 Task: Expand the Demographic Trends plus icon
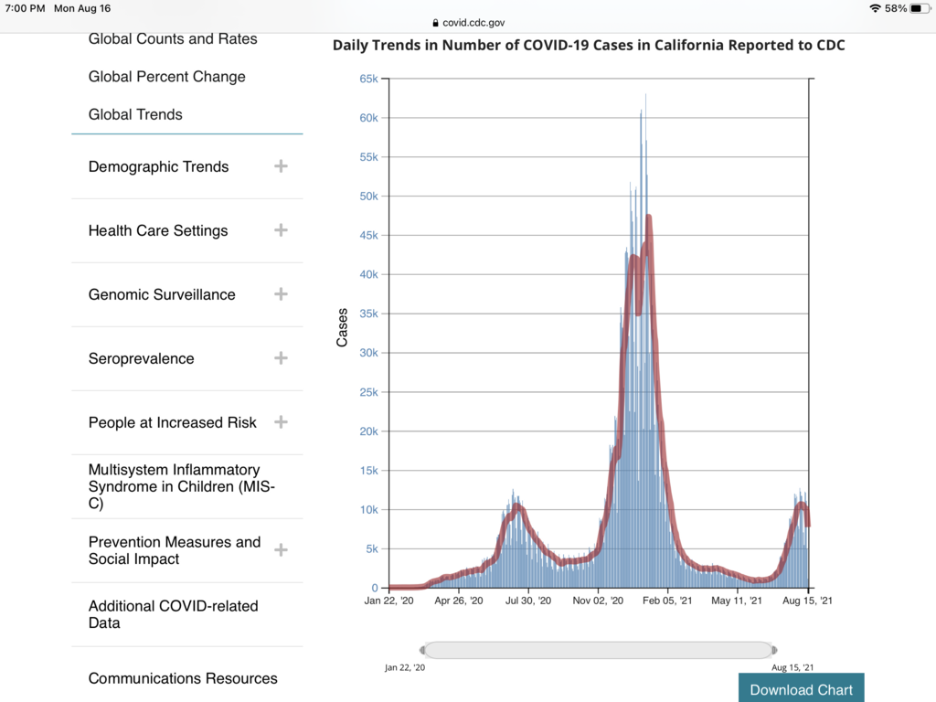click(281, 166)
